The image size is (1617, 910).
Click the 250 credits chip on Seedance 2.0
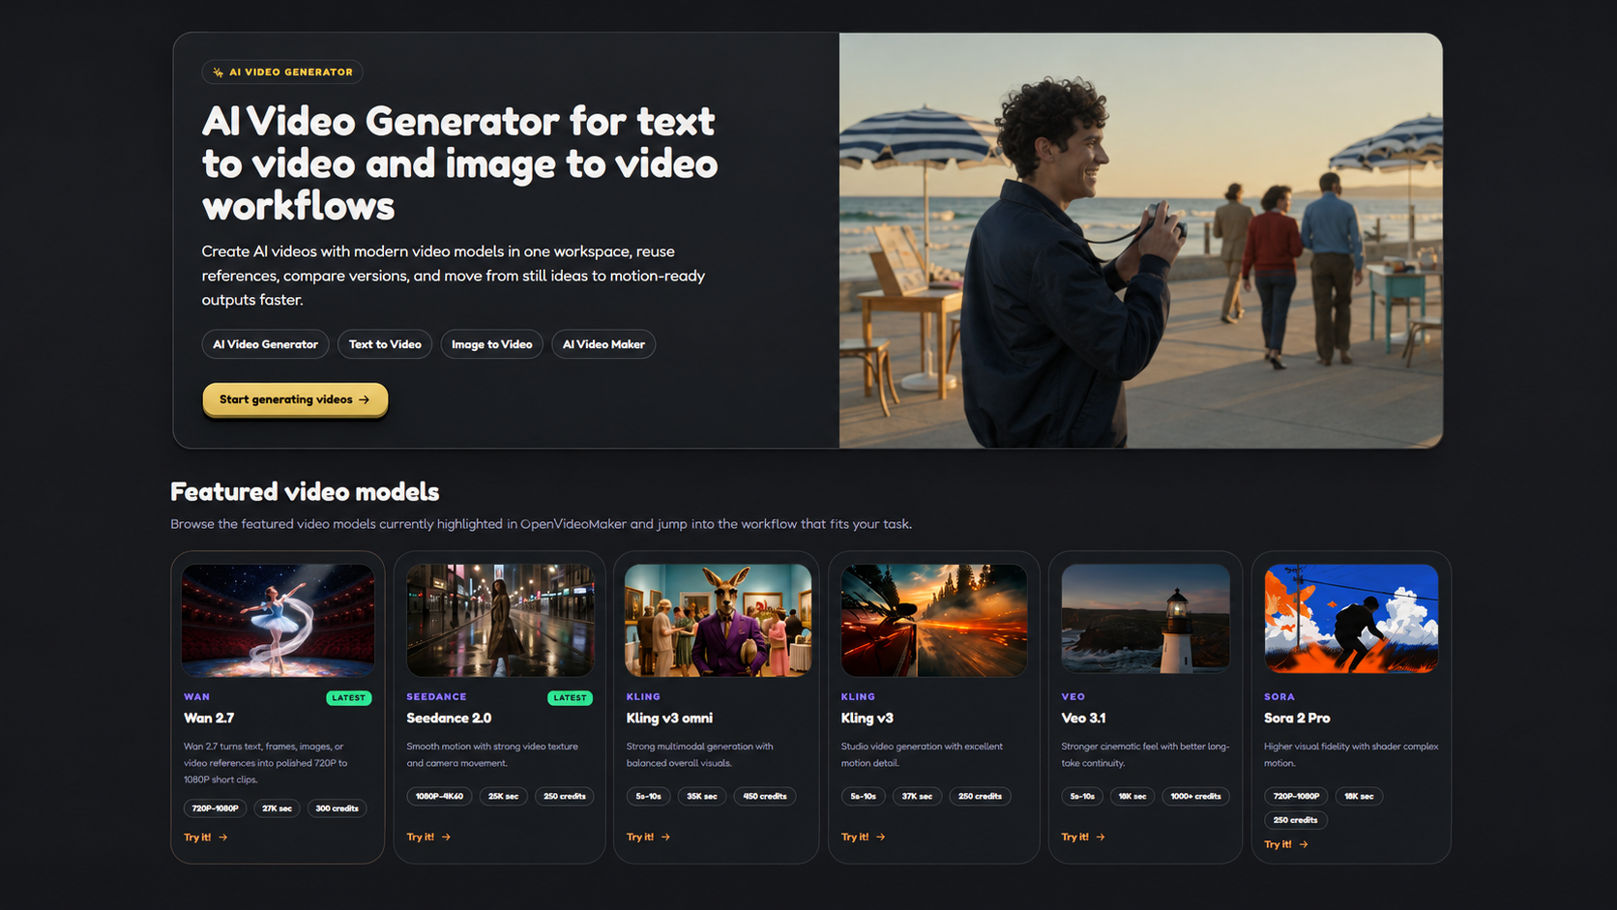click(x=565, y=797)
